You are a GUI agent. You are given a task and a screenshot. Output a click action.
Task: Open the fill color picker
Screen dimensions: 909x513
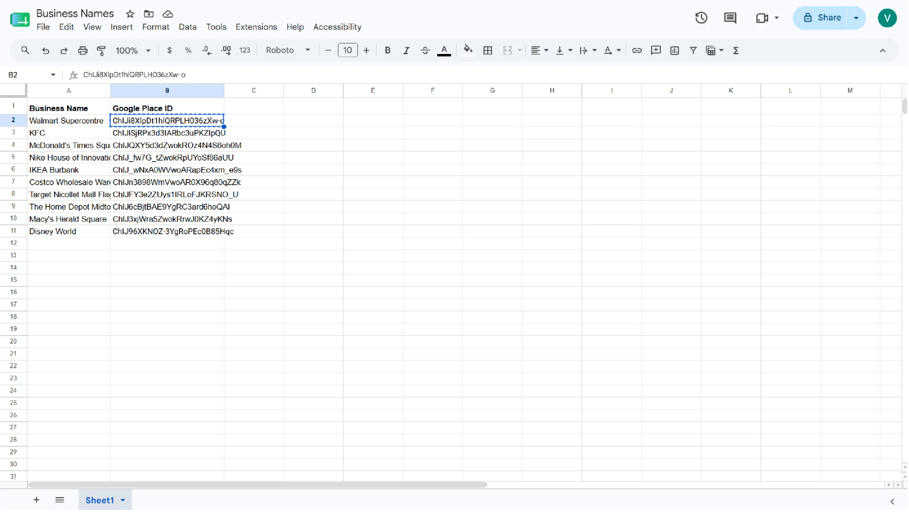pos(468,50)
